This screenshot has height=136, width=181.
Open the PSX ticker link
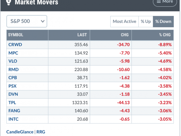pyautogui.click(x=12, y=86)
